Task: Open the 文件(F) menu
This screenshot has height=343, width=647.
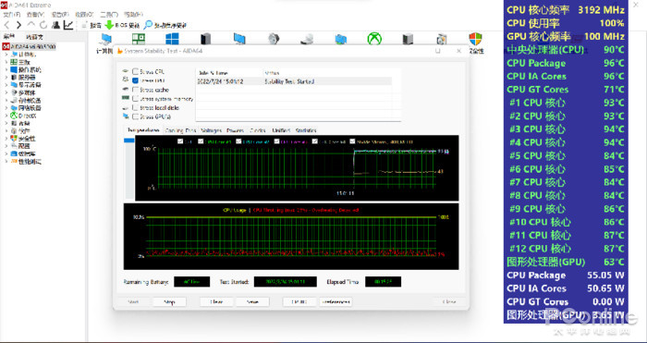Action: [11, 15]
